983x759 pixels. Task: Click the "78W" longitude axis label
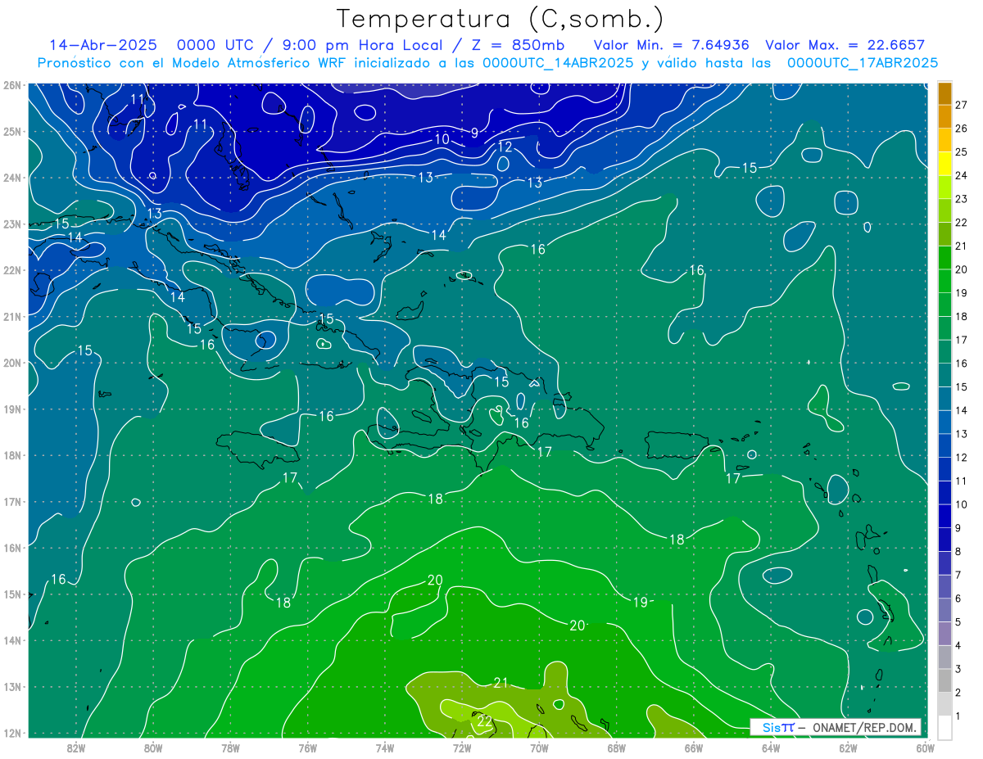coord(230,748)
